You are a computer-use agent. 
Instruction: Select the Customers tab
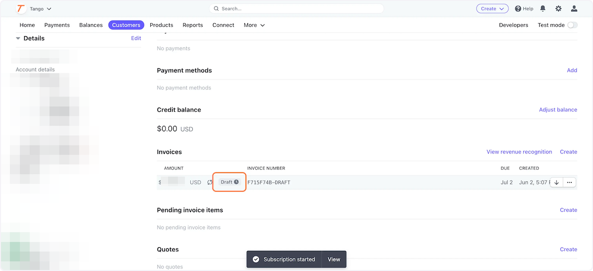[x=126, y=25]
